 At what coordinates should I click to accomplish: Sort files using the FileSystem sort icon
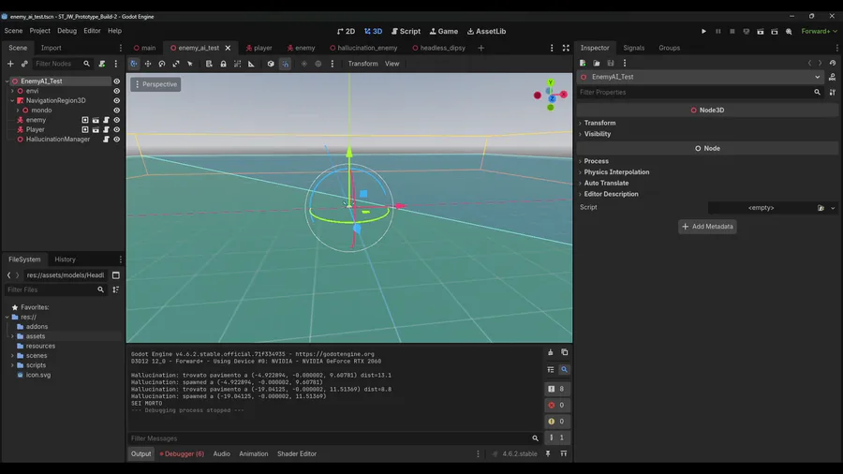click(x=115, y=289)
